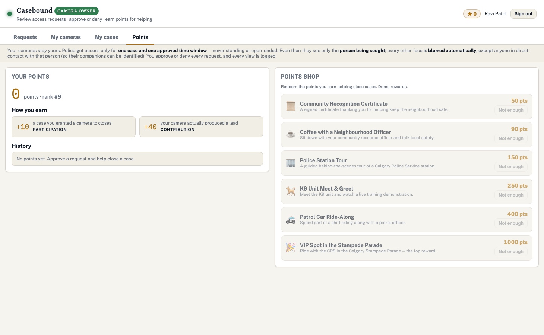Click the '400 pts' price label
Viewport: 544px width, 335px height.
point(518,214)
